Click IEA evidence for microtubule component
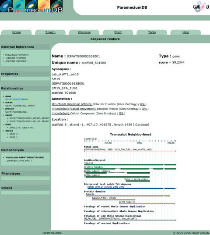 click(x=121, y=114)
